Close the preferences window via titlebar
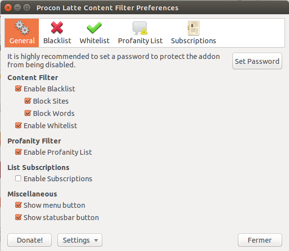The height and width of the screenshot is (251, 289). tap(8, 8)
